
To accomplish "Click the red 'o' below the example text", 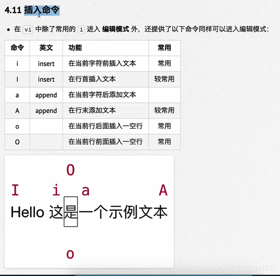I will click(x=70, y=254).
